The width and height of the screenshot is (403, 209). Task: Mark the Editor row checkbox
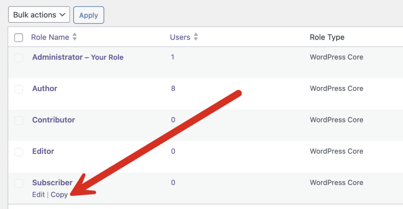18,152
